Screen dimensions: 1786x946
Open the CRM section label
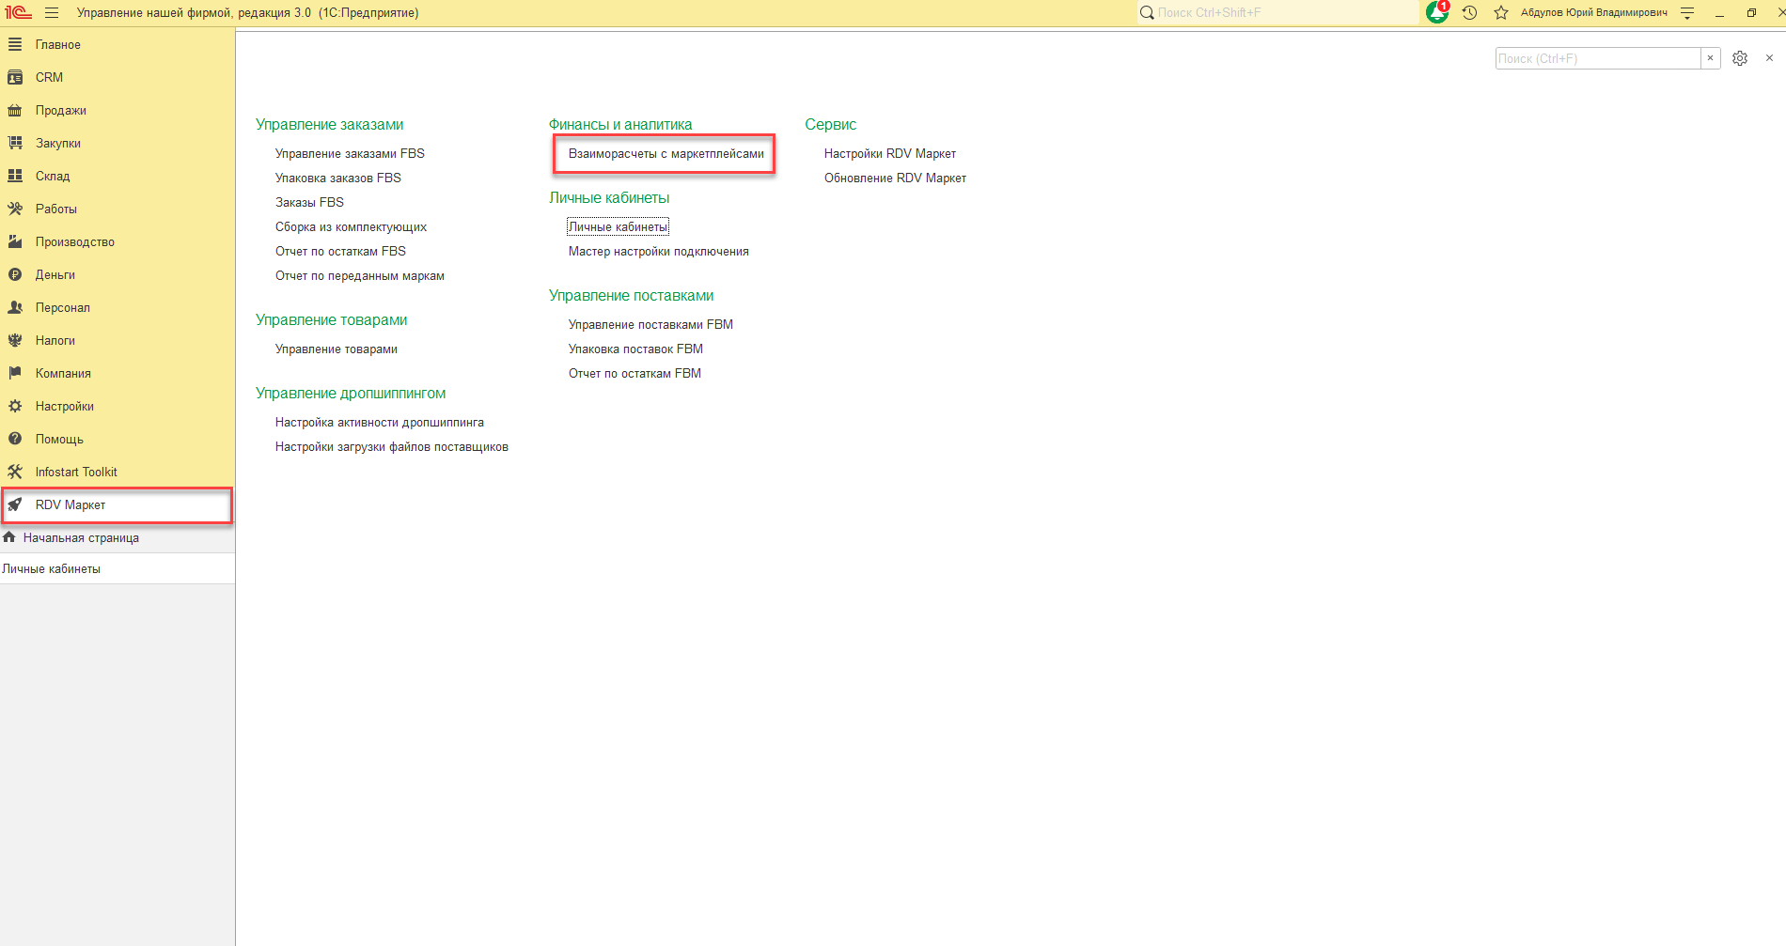coord(49,77)
